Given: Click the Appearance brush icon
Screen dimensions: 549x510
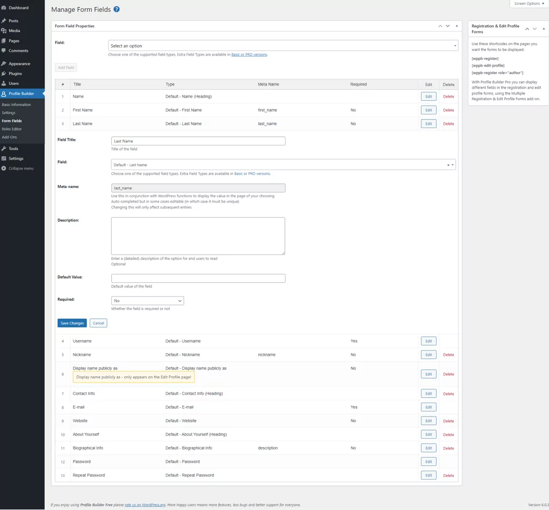Looking at the screenshot, I should click(x=4, y=63).
